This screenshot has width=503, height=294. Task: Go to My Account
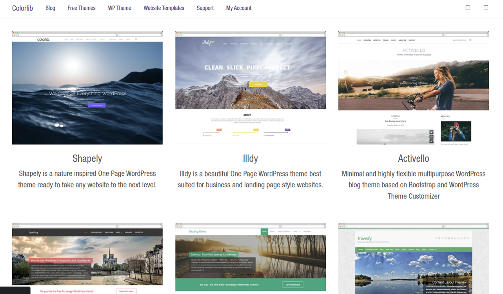tap(239, 8)
